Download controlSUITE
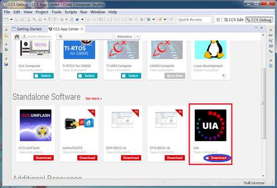 [x=87, y=158]
